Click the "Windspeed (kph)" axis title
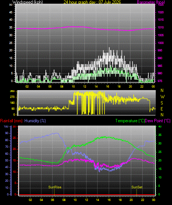 (28, 2)
